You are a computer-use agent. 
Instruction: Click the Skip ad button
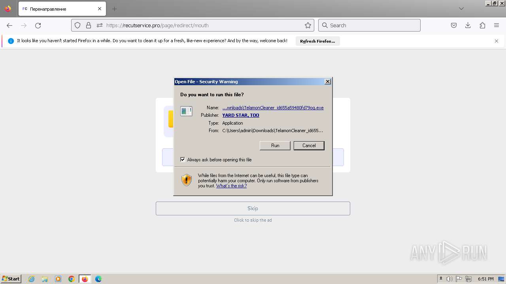point(253,208)
